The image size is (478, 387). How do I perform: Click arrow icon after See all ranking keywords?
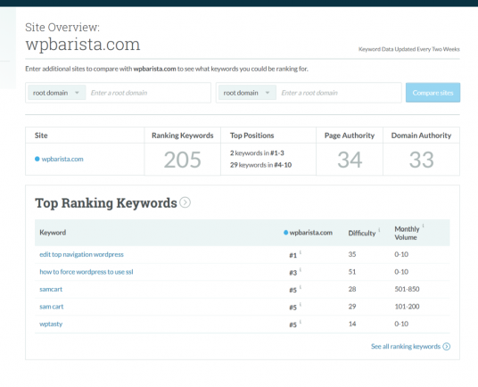click(x=446, y=347)
